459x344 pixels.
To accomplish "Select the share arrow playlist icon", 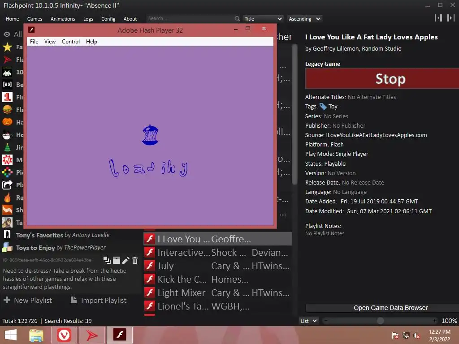I will pyautogui.click(x=7, y=185).
